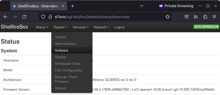This screenshot has width=220, height=95.
Task: Close the ShellfireBox Overview tab
Action: 63,6
